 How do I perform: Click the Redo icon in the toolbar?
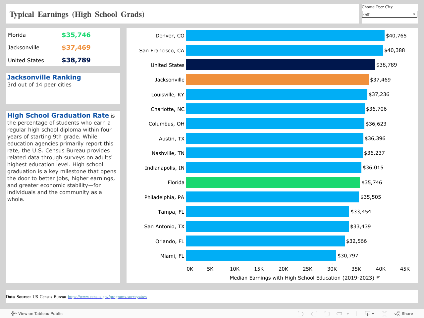pyautogui.click(x=313, y=313)
